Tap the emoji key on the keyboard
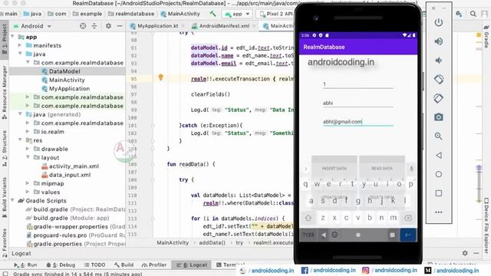The width and height of the screenshot is (491, 276). [x=334, y=235]
